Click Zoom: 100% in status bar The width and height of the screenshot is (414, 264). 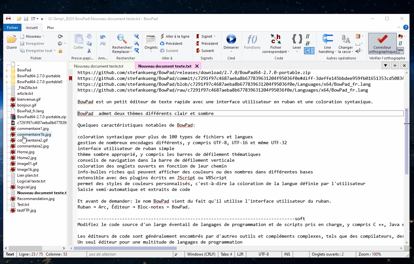pyautogui.click(x=370, y=254)
